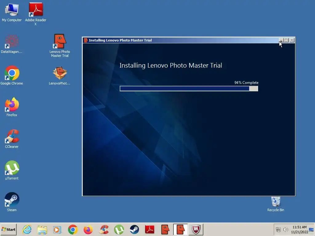Open the Start menu
Image resolution: width=315 pixels, height=236 pixels.
pyautogui.click(x=8, y=229)
